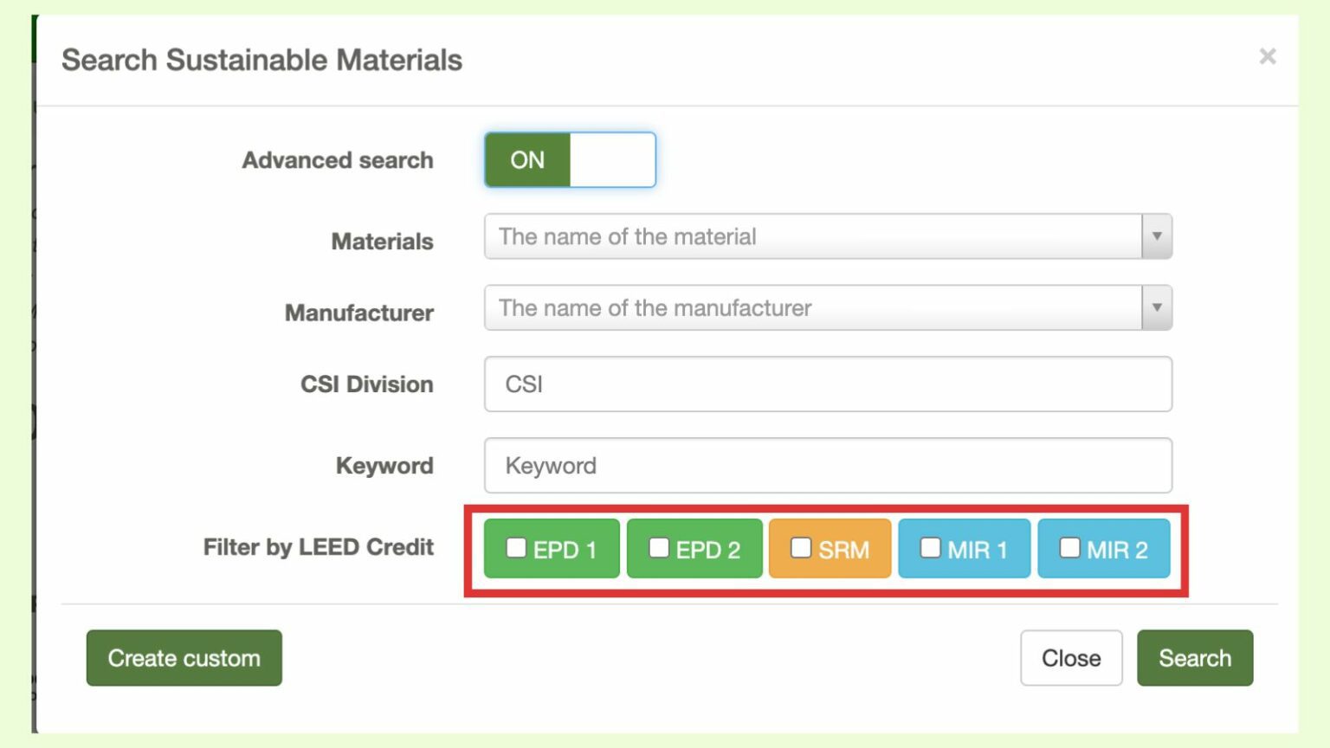
Task: Tick the MIR 1 checkbox
Action: click(931, 547)
